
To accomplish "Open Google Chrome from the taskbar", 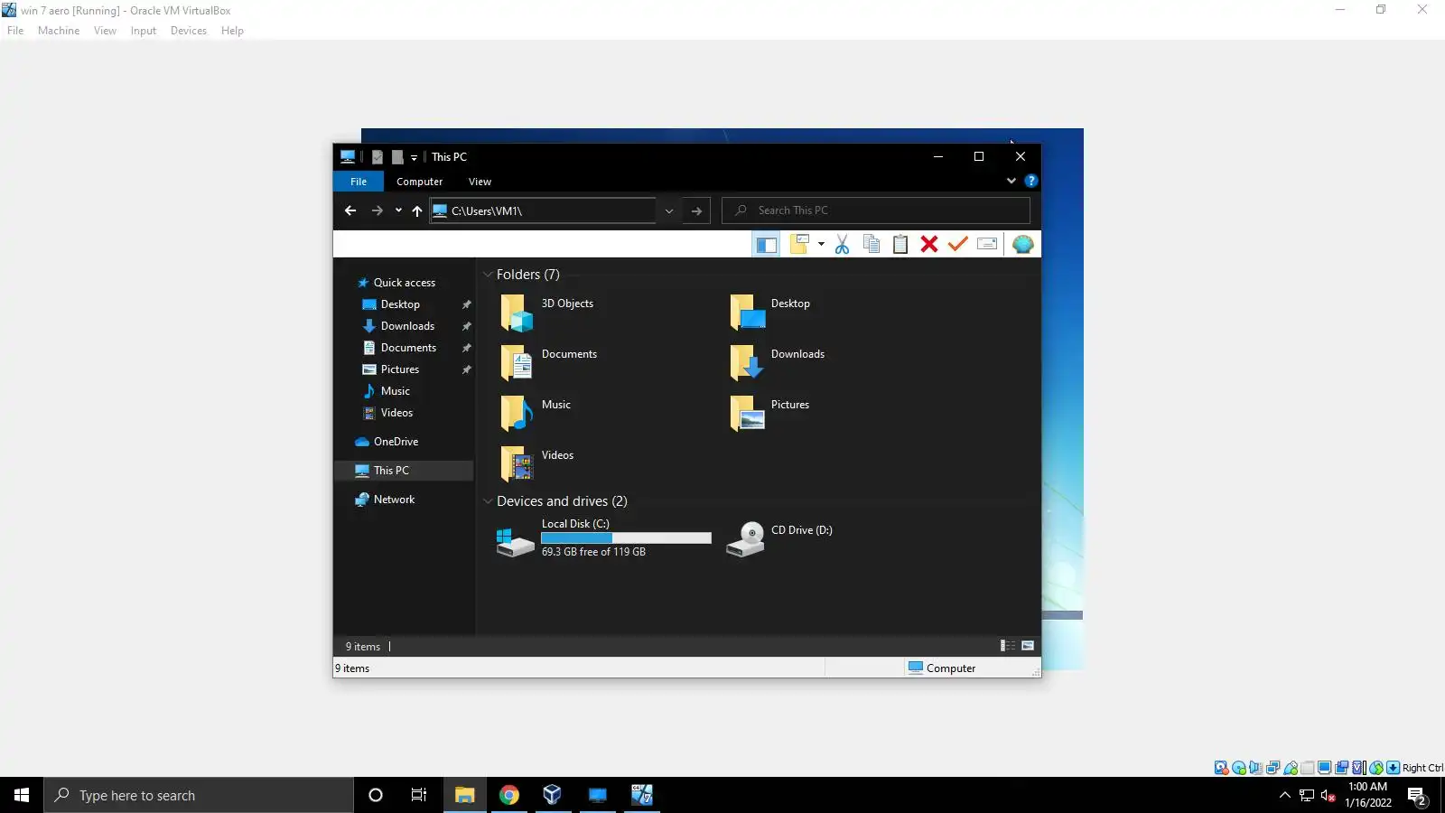I will 509,795.
